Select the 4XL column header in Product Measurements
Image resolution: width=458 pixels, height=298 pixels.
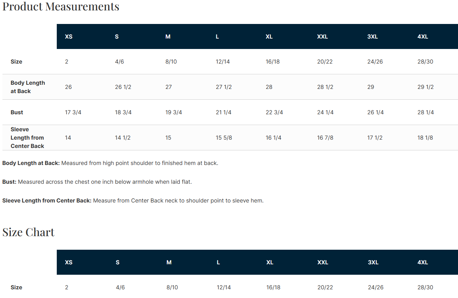click(422, 36)
